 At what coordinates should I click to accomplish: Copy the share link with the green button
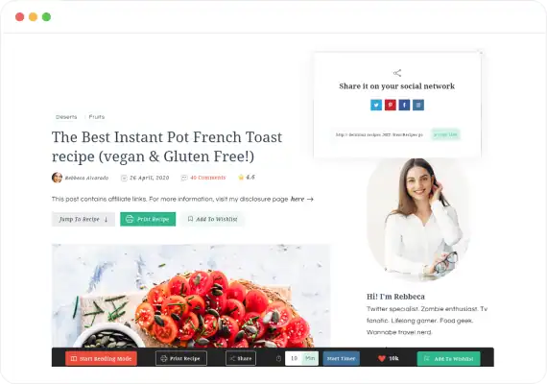pyautogui.click(x=445, y=134)
